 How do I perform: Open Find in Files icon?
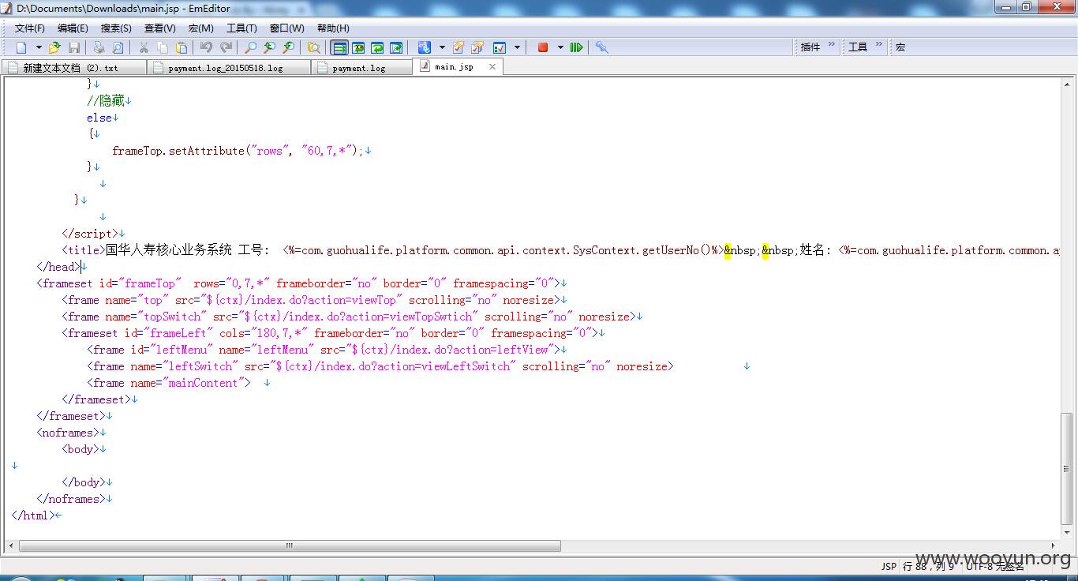click(313, 47)
